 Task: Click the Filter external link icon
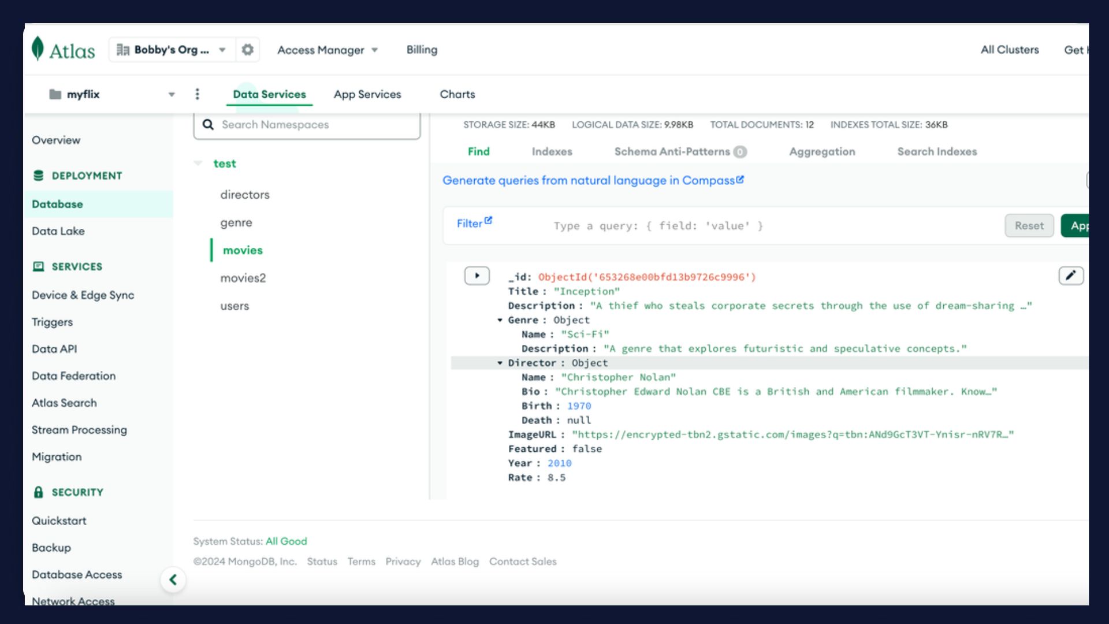pyautogui.click(x=489, y=220)
